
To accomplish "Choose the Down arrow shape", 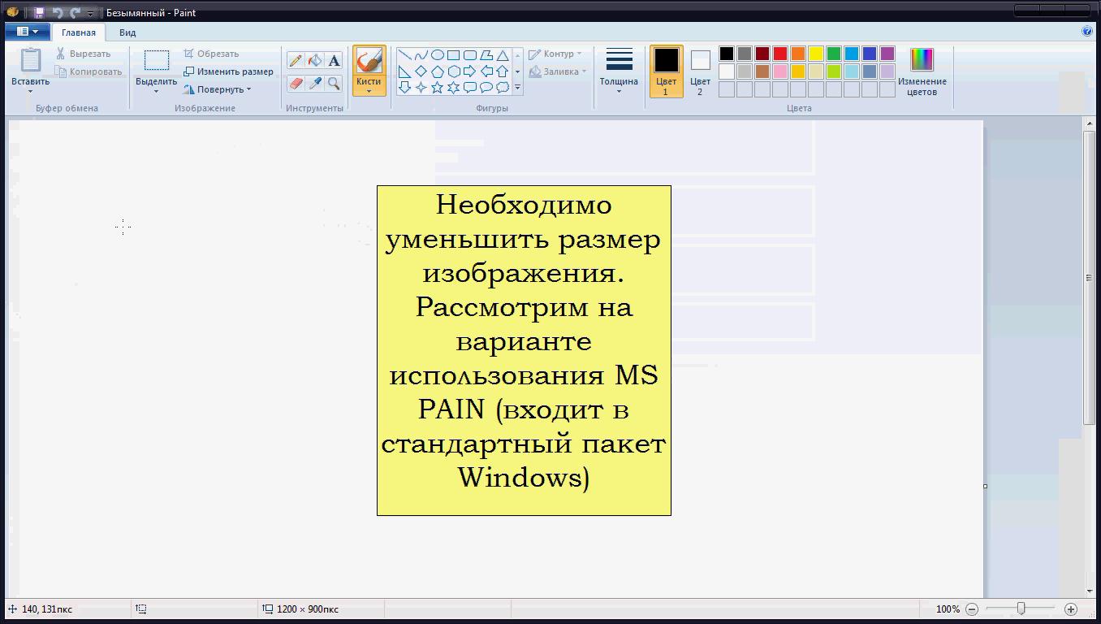I will pyautogui.click(x=404, y=87).
